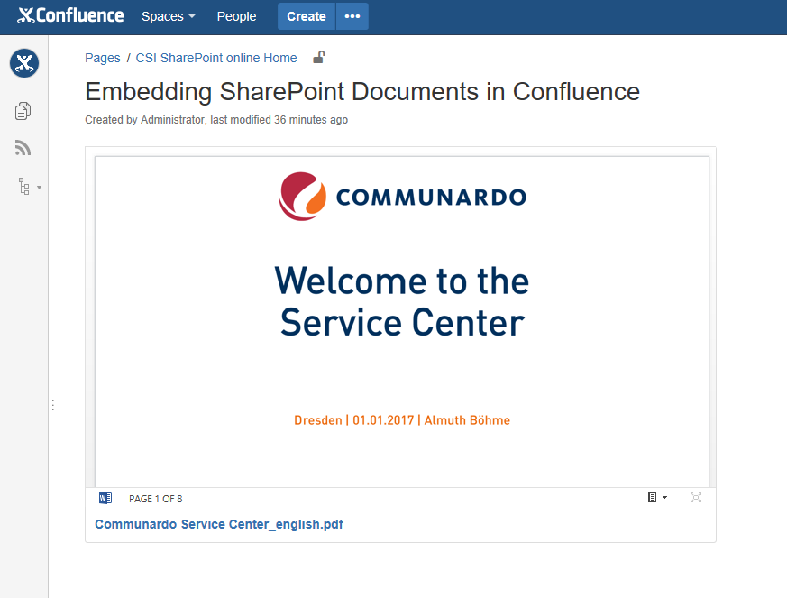The image size is (787, 598).
Task: Expand the sidebar page tree dropdown arrow
Action: click(x=39, y=188)
